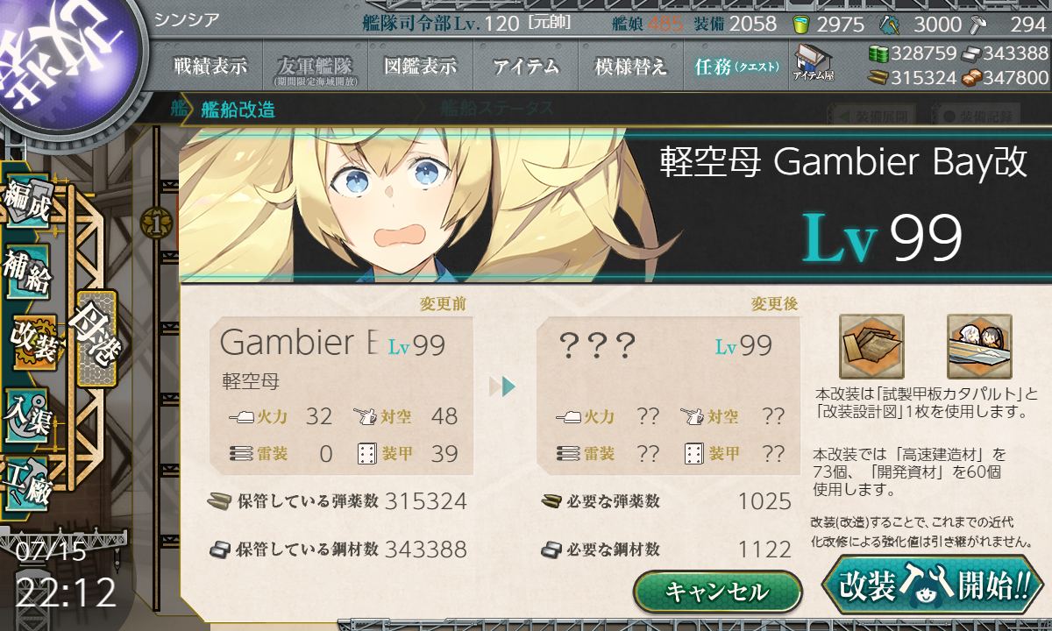Return to 母港 home port button
Image resolution: width=1052 pixels, height=631 pixels.
(96, 338)
